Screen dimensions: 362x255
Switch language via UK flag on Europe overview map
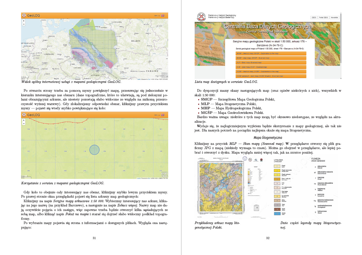pos(163,16)
